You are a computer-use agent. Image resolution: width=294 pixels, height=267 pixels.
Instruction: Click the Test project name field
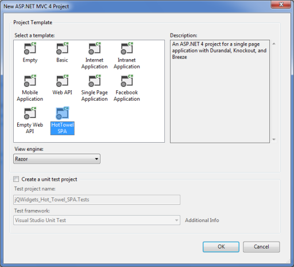point(96,200)
